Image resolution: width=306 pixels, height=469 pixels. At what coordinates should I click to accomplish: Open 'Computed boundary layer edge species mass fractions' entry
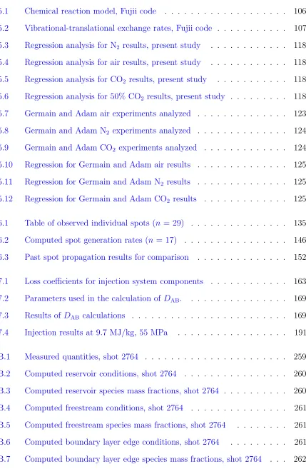click(143, 459)
